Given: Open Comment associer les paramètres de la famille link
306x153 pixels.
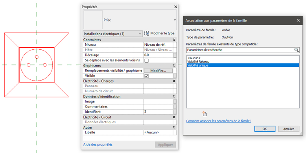Looking at the screenshot, I should tap(219, 121).
